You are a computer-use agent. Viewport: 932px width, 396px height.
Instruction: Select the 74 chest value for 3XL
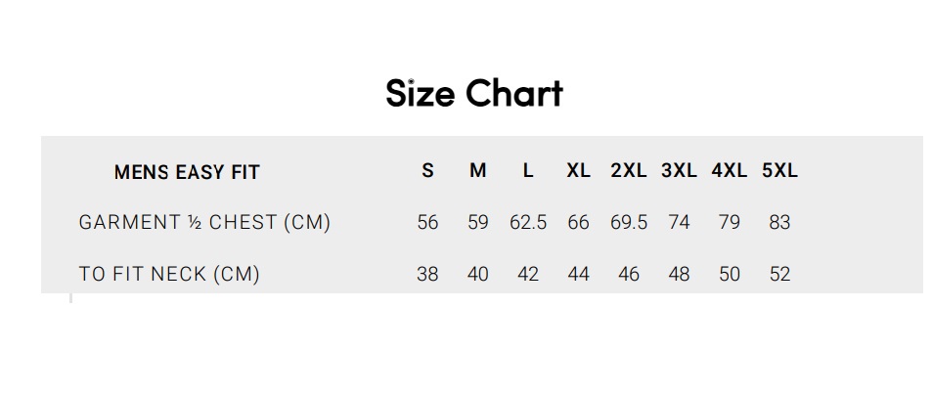click(x=679, y=223)
